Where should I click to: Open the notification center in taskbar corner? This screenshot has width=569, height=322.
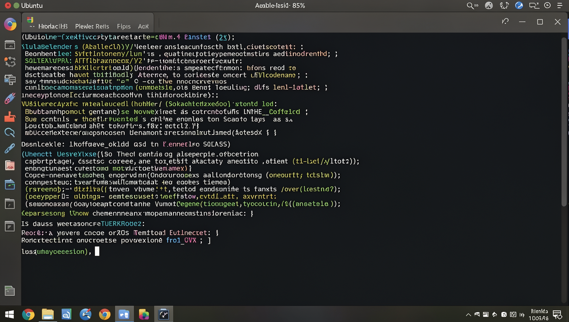point(557,315)
